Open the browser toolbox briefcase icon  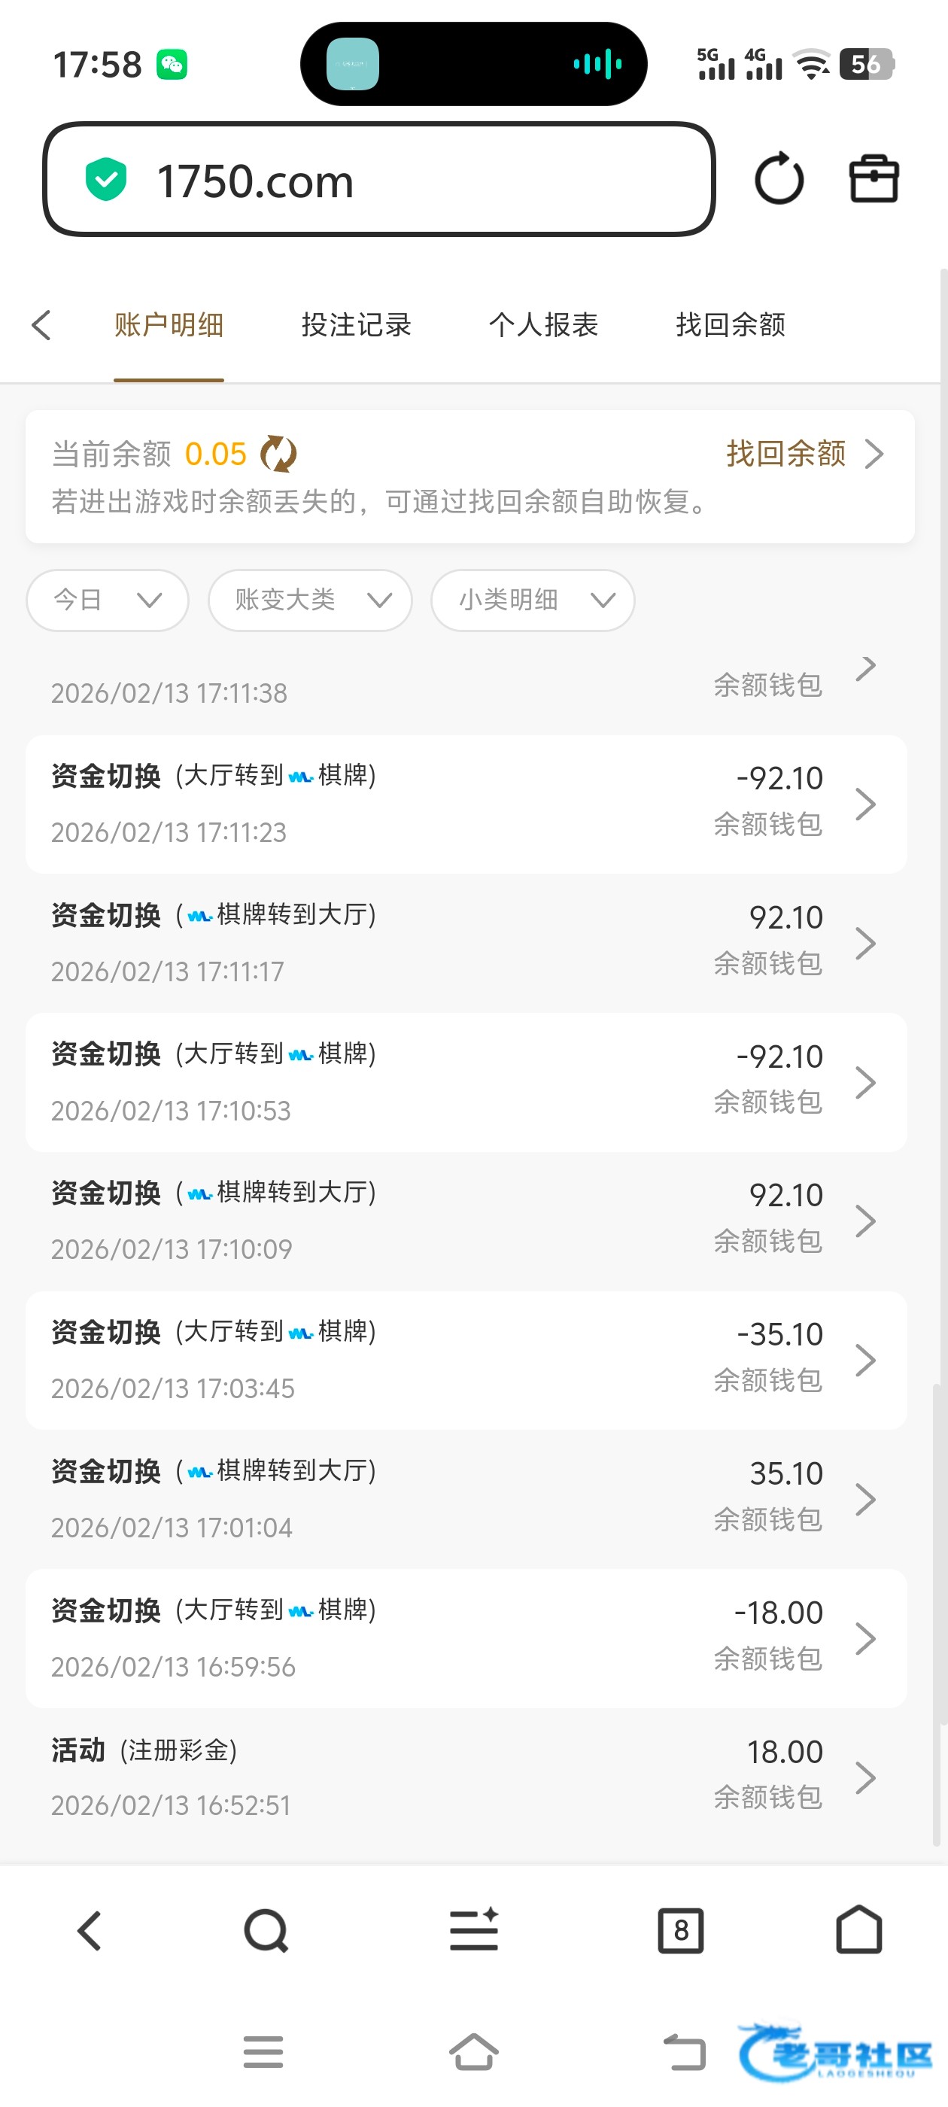click(874, 178)
